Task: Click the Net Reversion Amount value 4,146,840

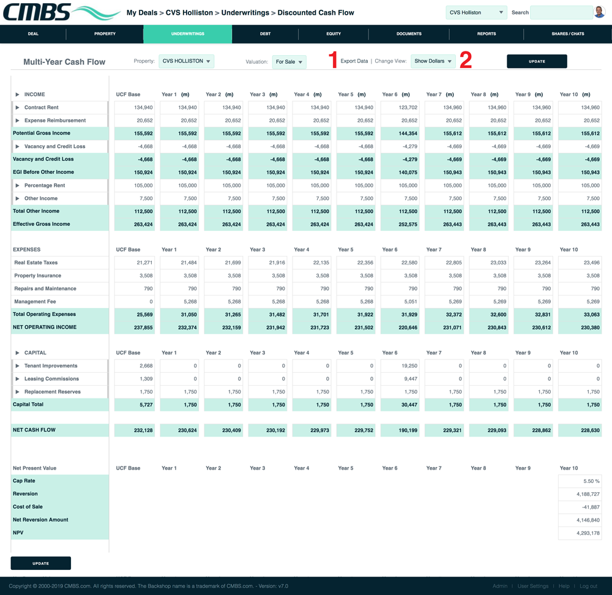Action: coord(580,520)
